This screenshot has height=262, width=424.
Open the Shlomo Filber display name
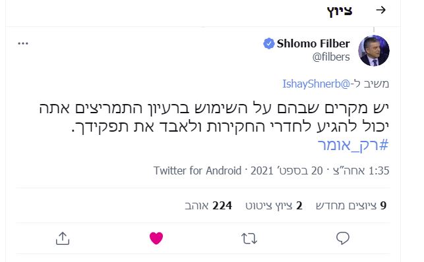(x=313, y=43)
